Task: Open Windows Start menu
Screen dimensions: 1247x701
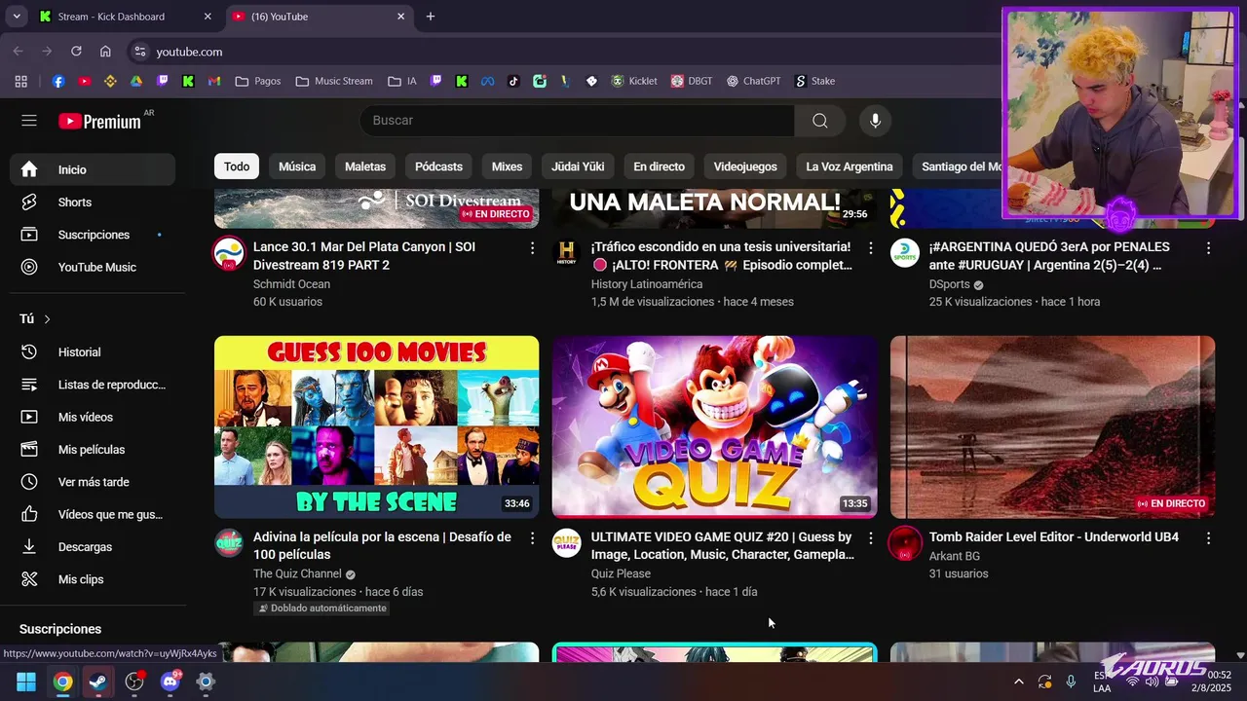Action: (x=26, y=682)
